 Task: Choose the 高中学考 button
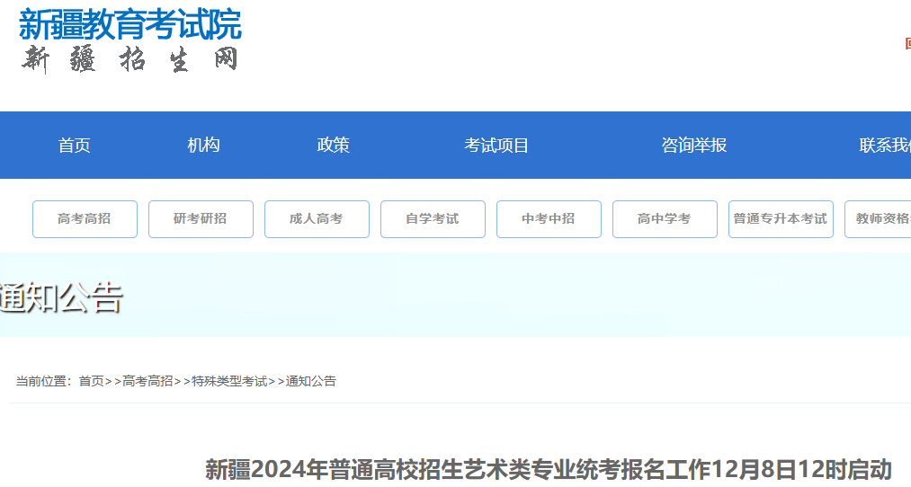(665, 219)
